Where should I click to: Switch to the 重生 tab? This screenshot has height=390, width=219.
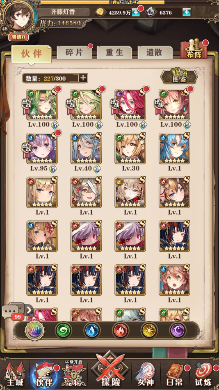click(x=114, y=53)
